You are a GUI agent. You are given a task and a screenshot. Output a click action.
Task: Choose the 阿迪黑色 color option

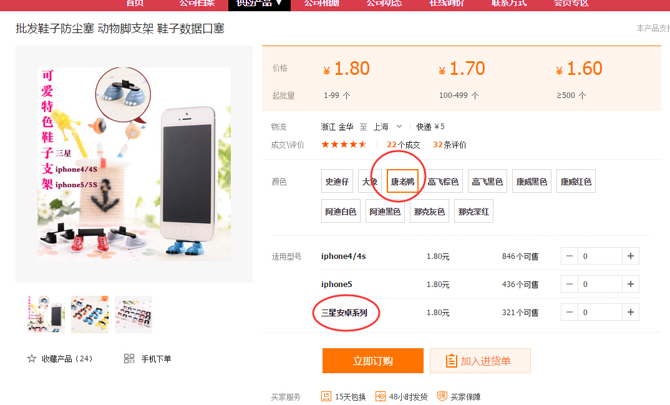click(x=385, y=212)
